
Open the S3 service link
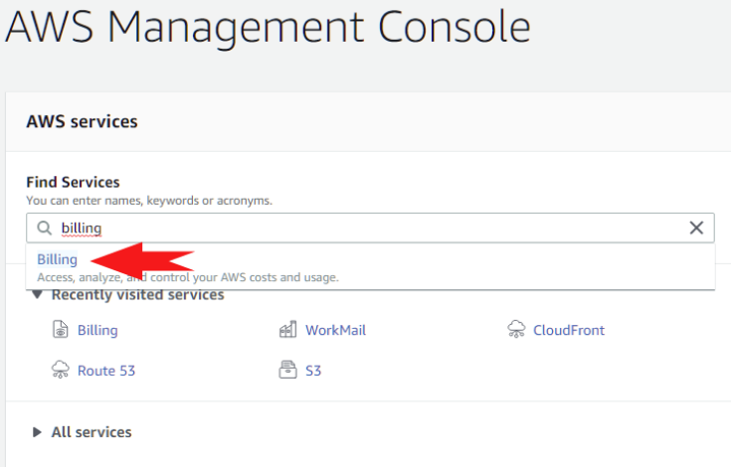click(x=313, y=371)
